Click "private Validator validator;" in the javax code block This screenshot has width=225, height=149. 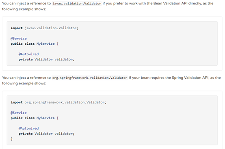pos(46,59)
